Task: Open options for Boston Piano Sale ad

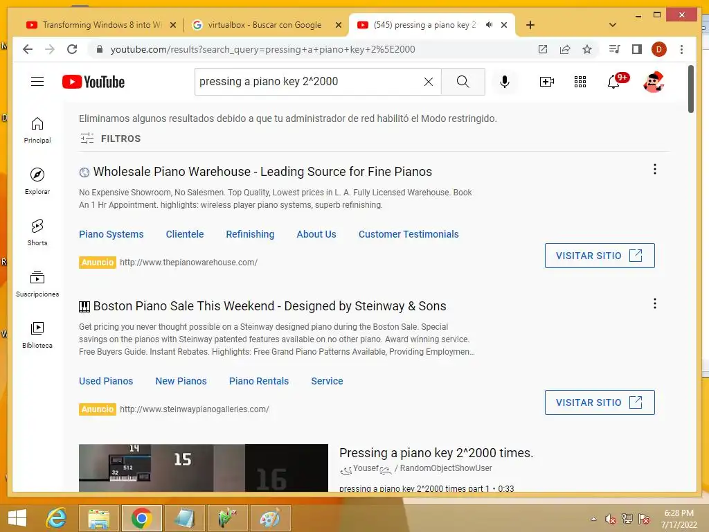Action: coord(654,303)
